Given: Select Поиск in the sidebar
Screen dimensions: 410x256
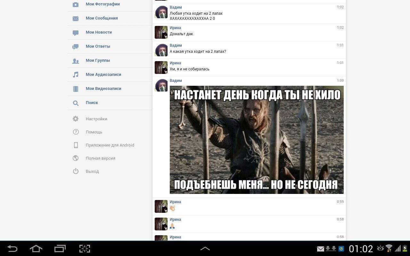Looking at the screenshot, I should point(110,103).
